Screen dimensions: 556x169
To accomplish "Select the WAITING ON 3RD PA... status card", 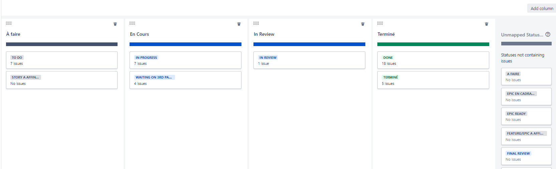I will (x=185, y=80).
